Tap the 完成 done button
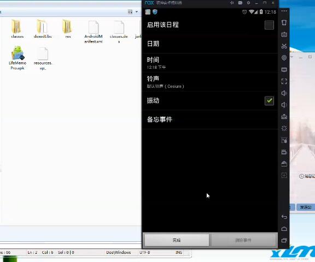Screen dimensions: 315x262 [x=177, y=240]
